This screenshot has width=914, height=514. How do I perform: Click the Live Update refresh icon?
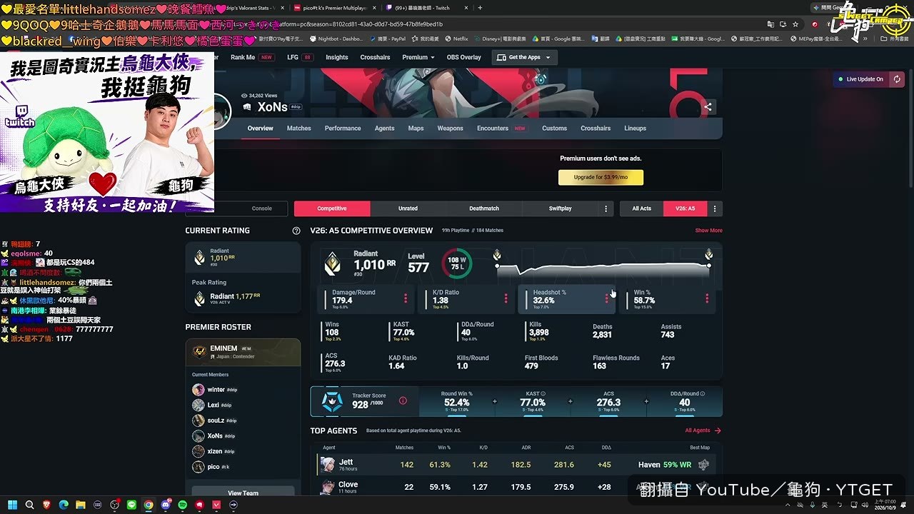pos(897,79)
